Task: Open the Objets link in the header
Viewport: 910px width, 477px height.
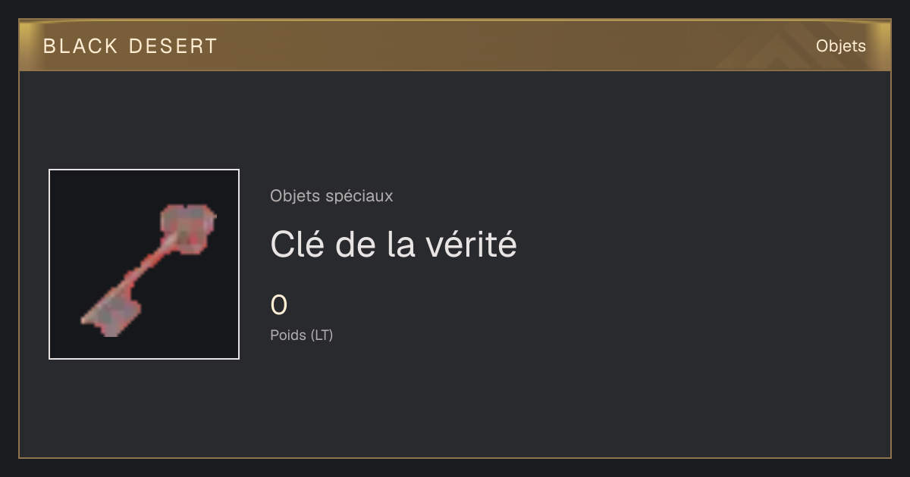Action: 840,46
